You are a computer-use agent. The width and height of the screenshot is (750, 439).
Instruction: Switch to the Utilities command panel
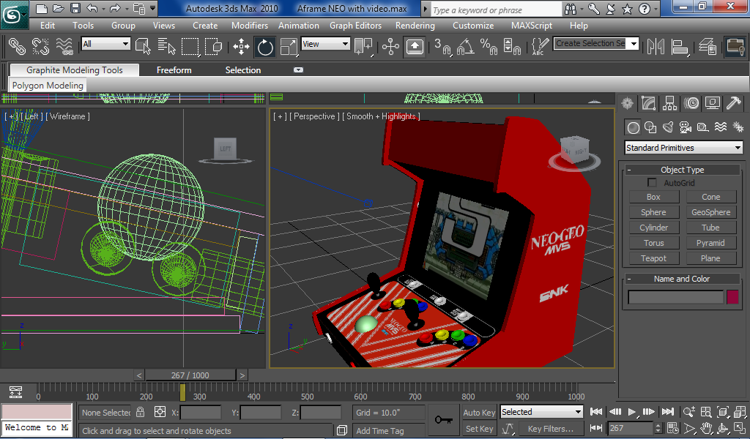[733, 102]
